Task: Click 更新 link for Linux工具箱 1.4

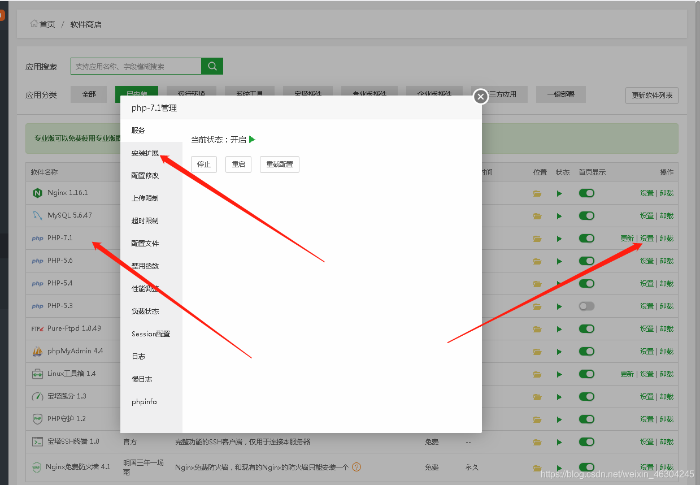Action: [x=627, y=374]
